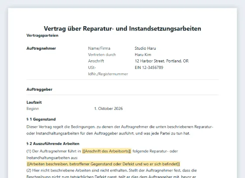
Task: Select the value 'EIN 12-3456789'
Action: pyautogui.click(x=149, y=68)
